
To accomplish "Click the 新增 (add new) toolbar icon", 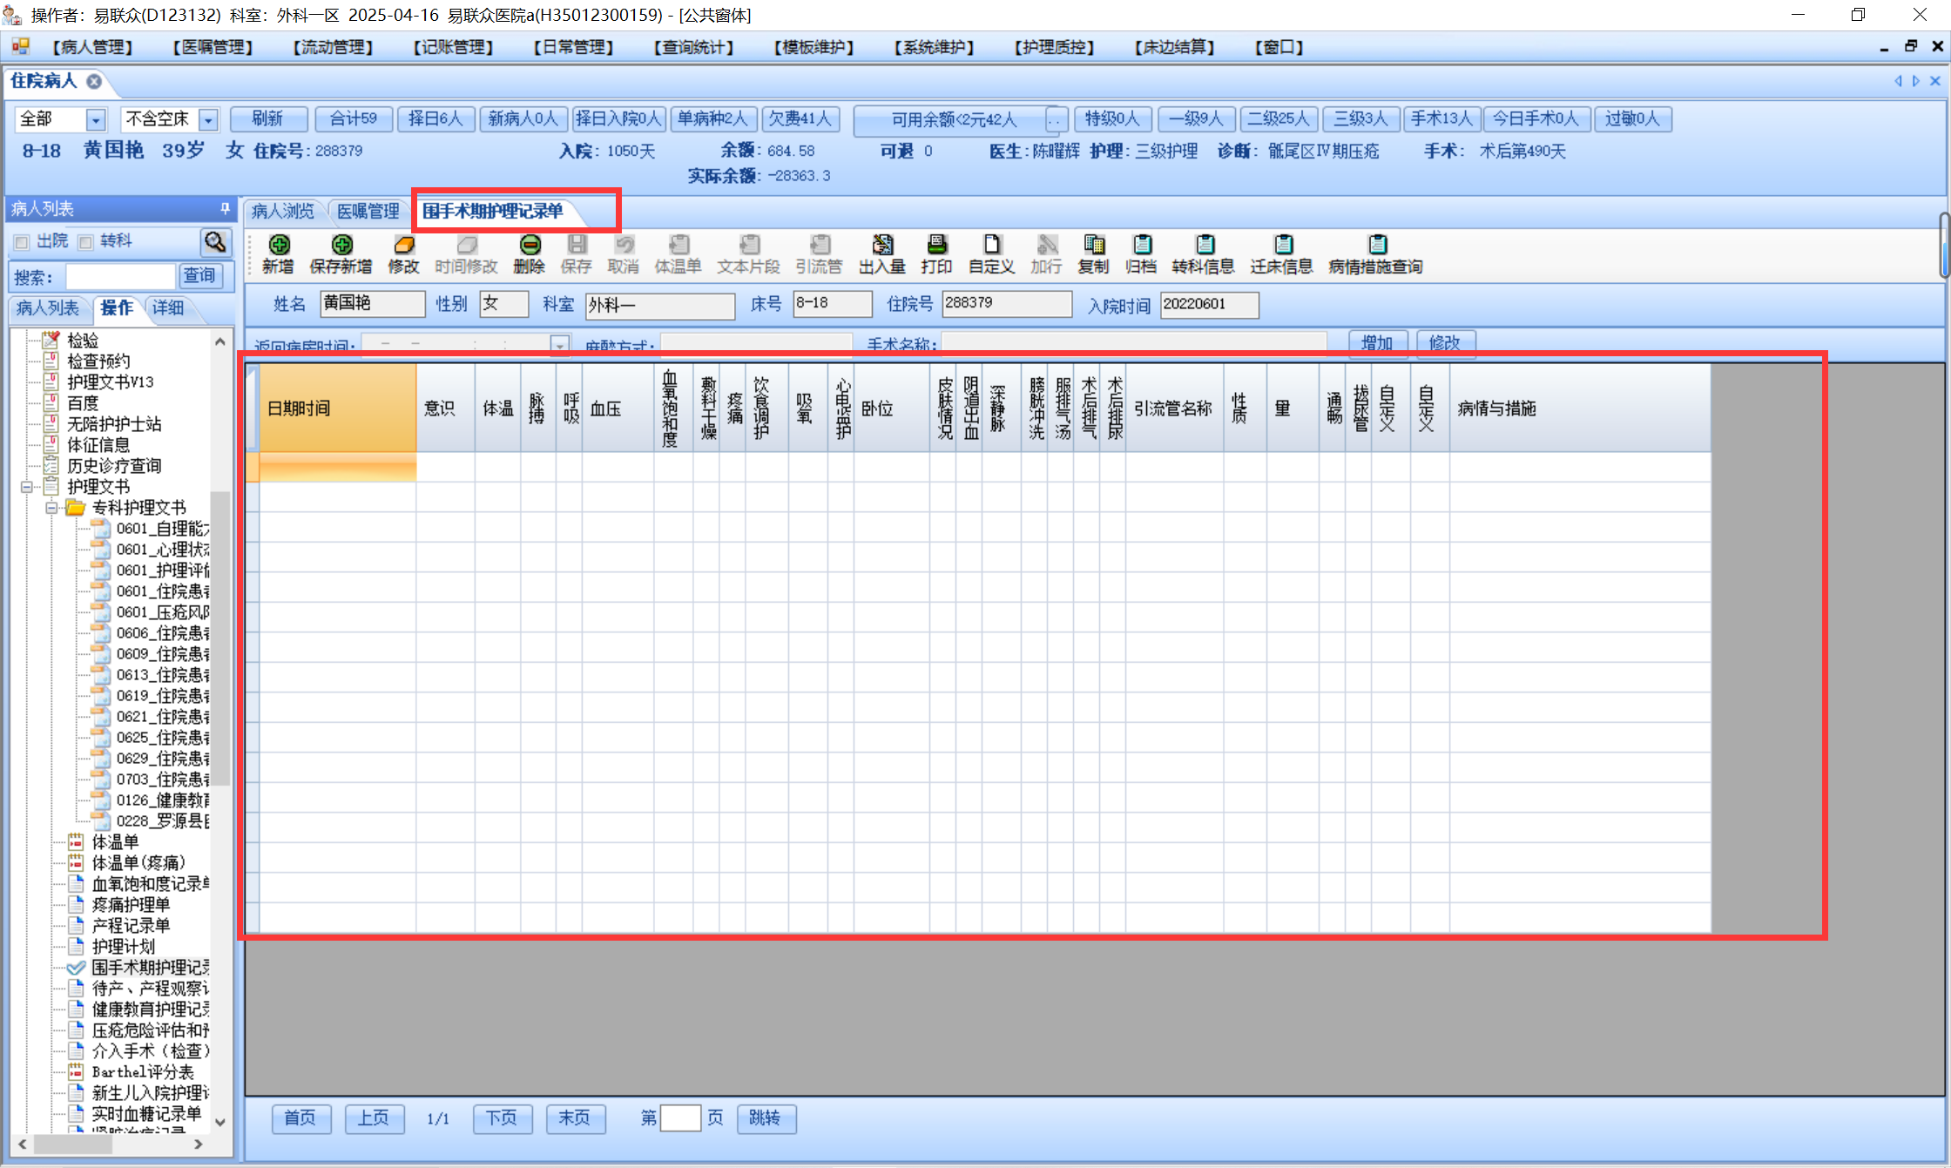I will [x=279, y=246].
